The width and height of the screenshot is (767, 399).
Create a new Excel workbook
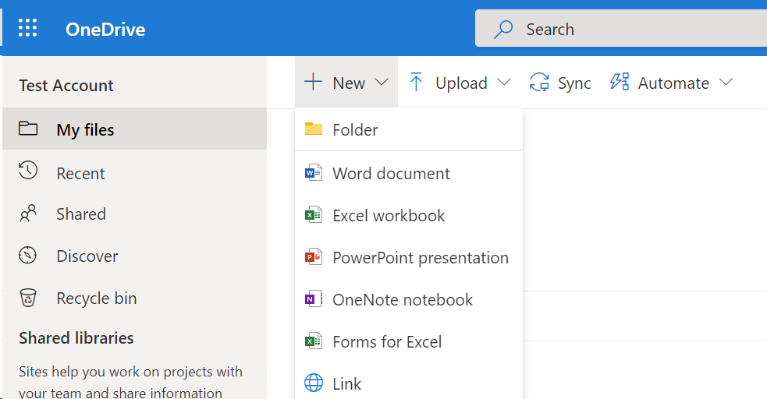point(409,215)
